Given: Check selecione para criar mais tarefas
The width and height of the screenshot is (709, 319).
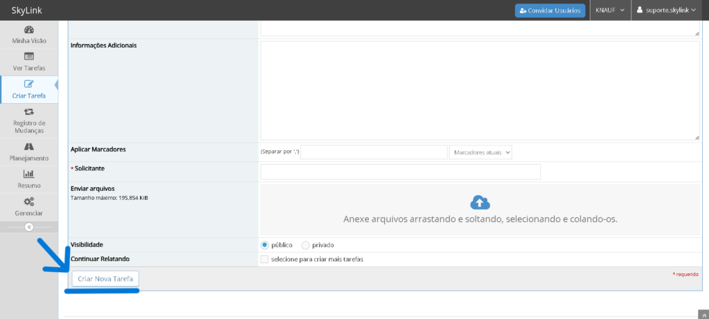Looking at the screenshot, I should tap(264, 259).
